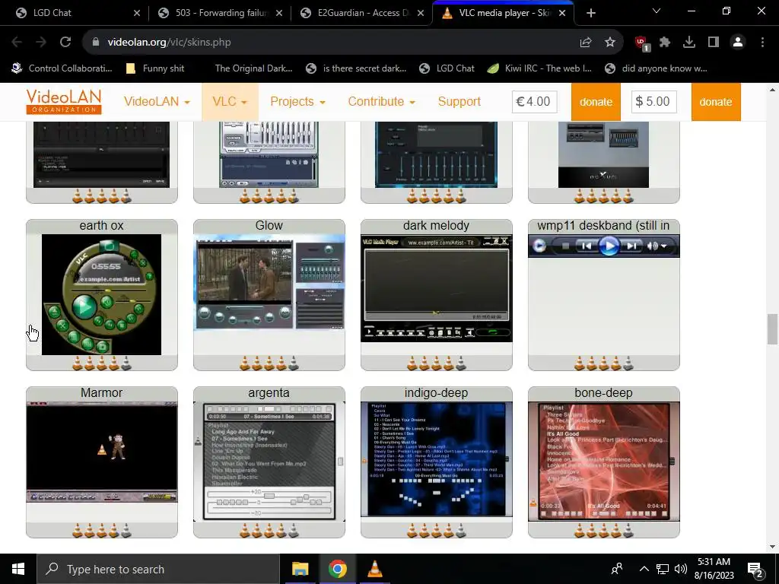Open Chrome three-dot menu

point(762,43)
